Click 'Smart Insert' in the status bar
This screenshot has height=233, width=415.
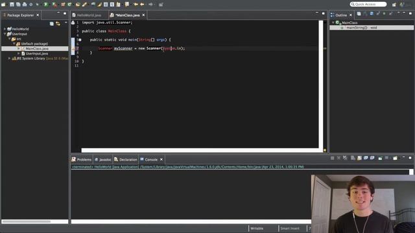coord(290,228)
